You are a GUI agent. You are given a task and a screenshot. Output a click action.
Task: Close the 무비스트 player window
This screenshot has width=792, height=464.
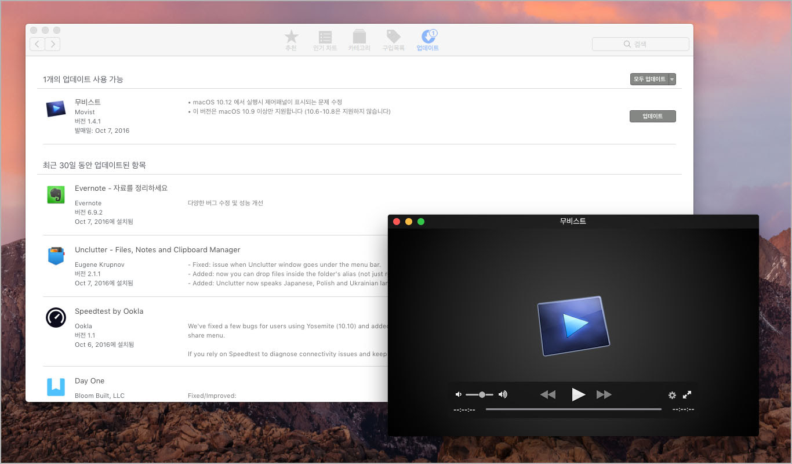397,222
